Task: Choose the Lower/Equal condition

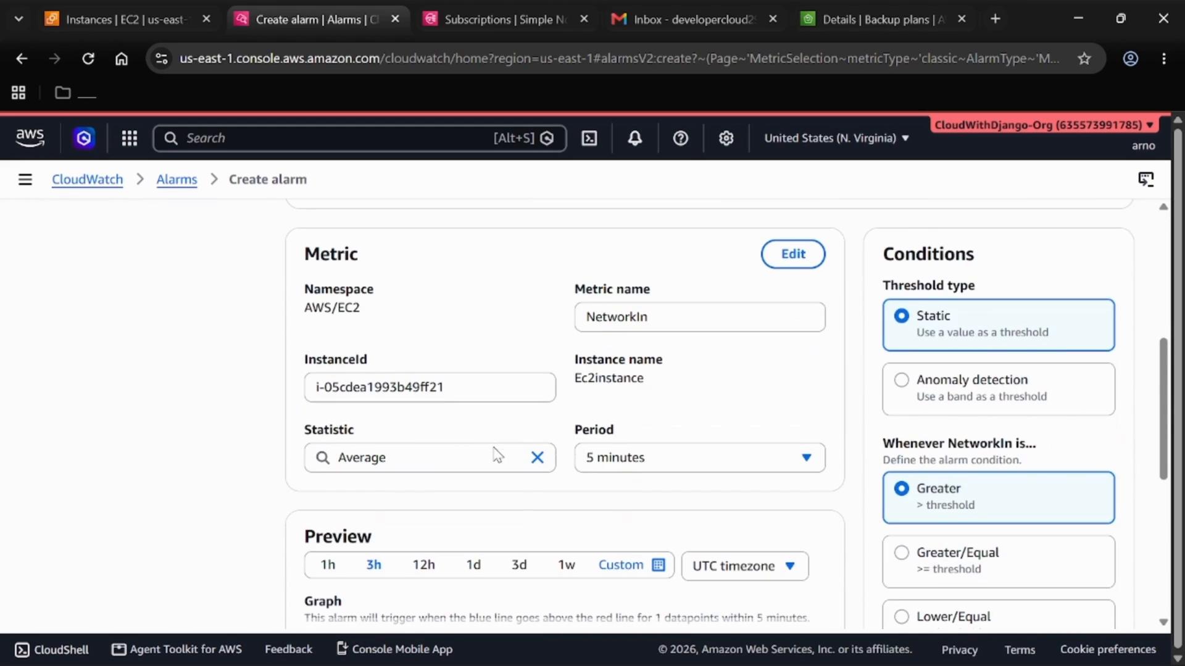Action: click(x=999, y=615)
